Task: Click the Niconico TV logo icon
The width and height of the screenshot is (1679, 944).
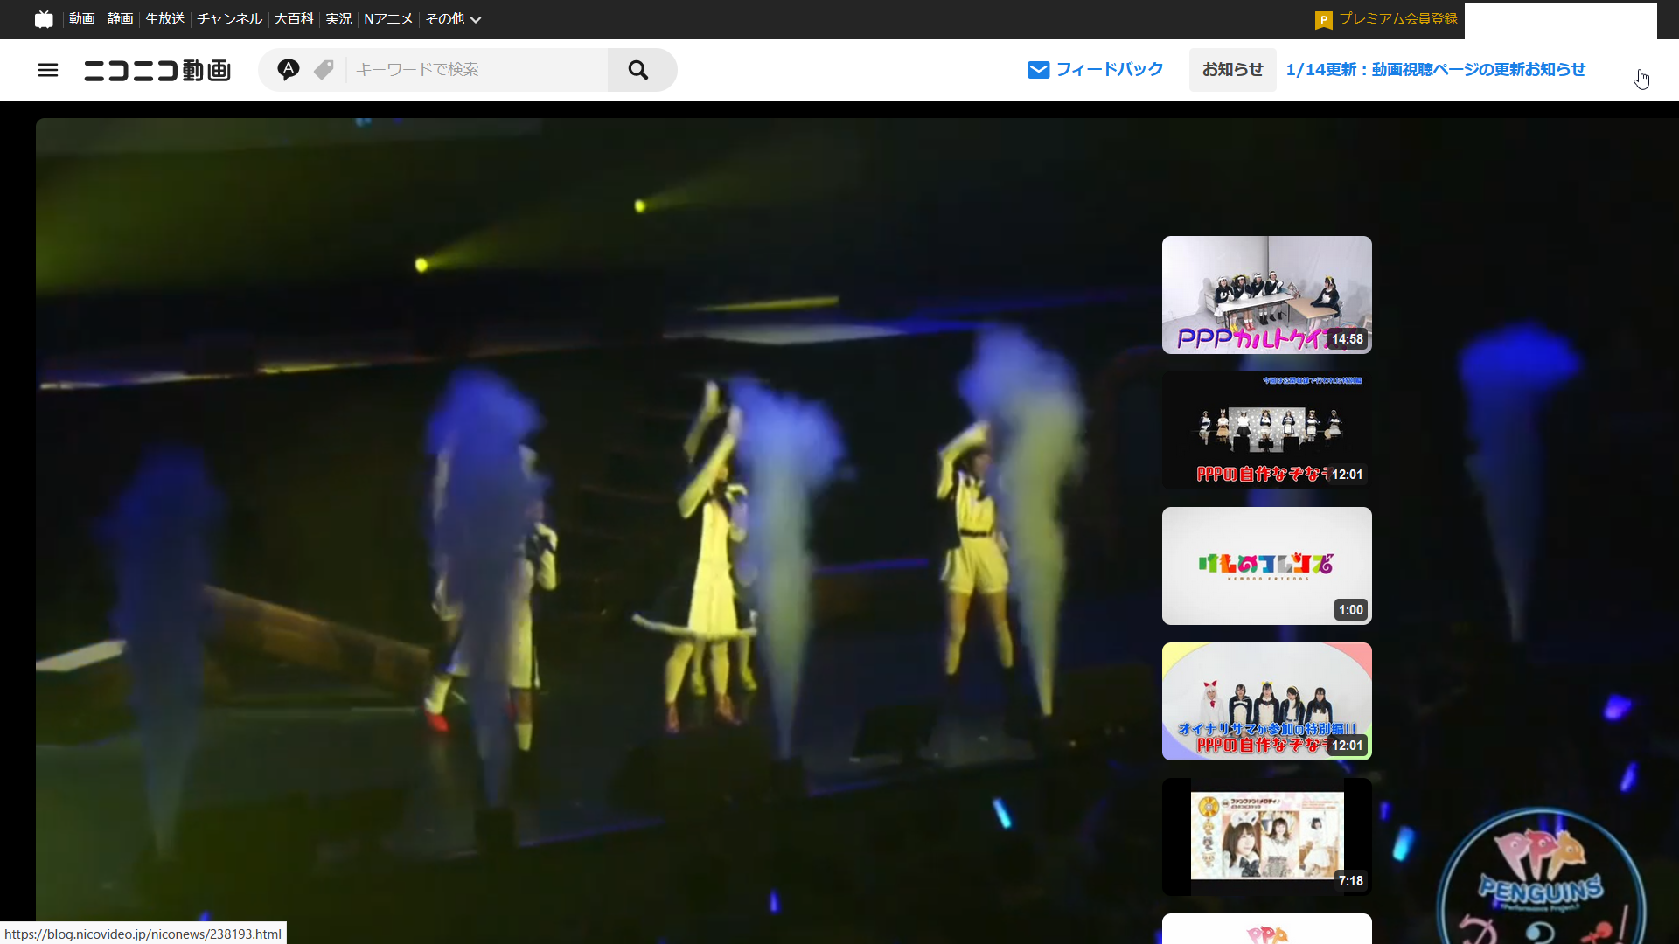Action: click(44, 19)
